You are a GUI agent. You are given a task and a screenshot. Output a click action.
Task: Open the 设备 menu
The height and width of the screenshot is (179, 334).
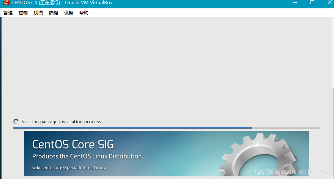click(69, 13)
